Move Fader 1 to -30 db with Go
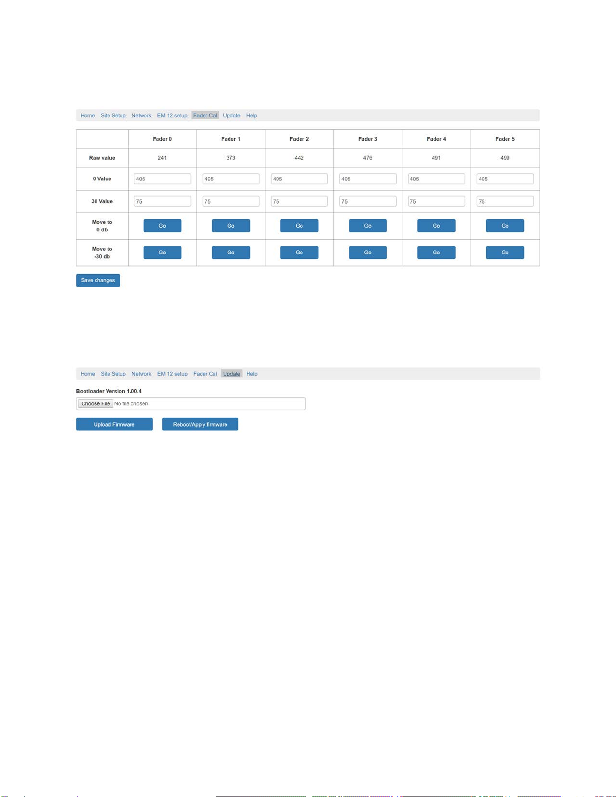This screenshot has width=616, height=797. pos(231,252)
